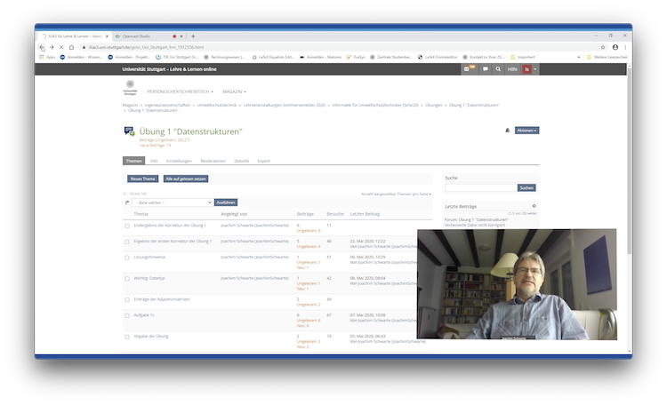667x405 pixels.
Task: Open Chrome three-dot menu
Action: pos(625,47)
